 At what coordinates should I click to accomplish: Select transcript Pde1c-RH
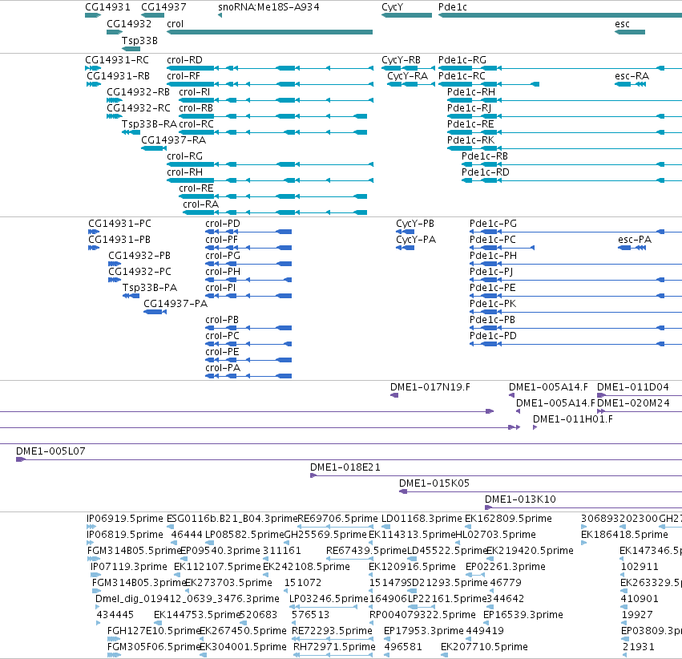pyautogui.click(x=564, y=100)
